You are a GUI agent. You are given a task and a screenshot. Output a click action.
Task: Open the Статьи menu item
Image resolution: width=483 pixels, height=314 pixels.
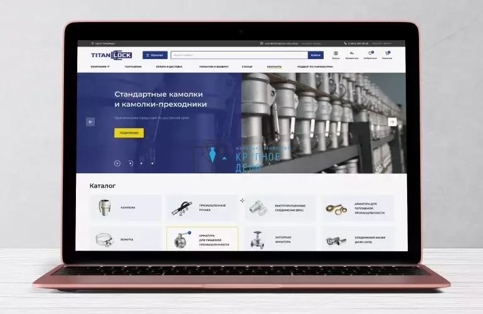pyautogui.click(x=247, y=67)
